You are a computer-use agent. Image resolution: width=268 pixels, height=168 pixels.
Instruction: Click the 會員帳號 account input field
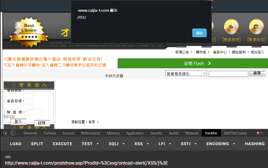coord(19,96)
